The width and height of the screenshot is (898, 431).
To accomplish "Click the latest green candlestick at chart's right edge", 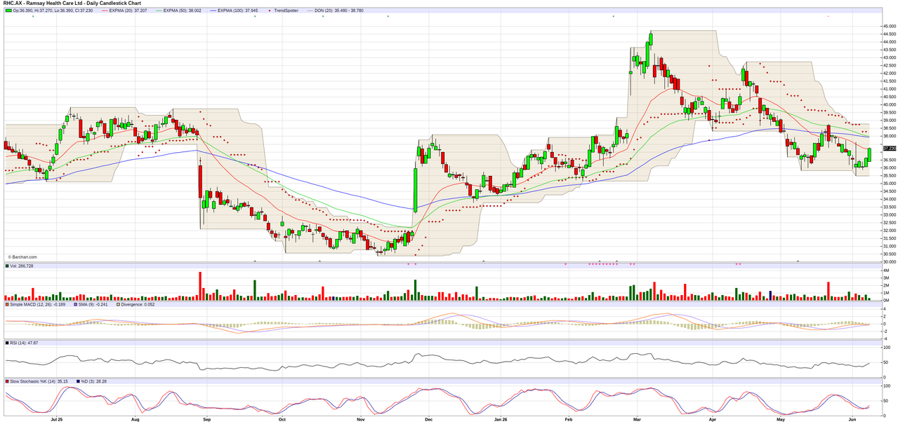I will click(x=869, y=153).
